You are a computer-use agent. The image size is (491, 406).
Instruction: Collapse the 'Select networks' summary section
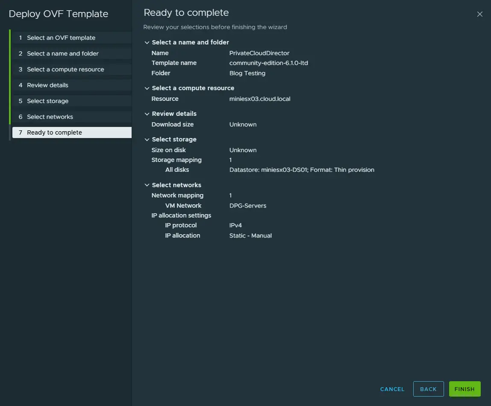click(x=147, y=185)
